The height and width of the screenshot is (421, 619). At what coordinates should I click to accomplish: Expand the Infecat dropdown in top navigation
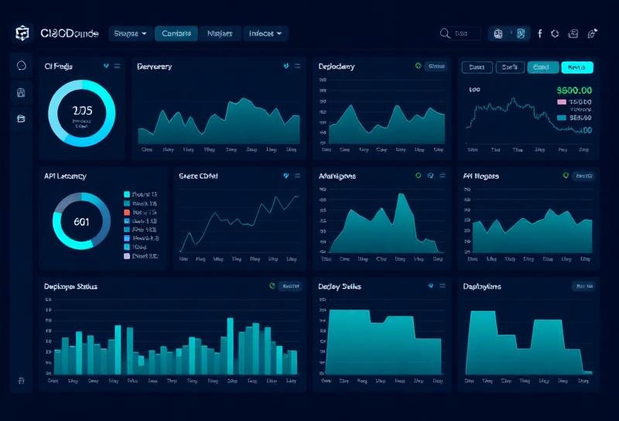265,33
